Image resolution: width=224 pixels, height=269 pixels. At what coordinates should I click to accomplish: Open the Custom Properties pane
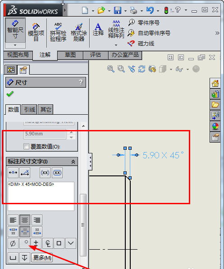(x=215, y=137)
